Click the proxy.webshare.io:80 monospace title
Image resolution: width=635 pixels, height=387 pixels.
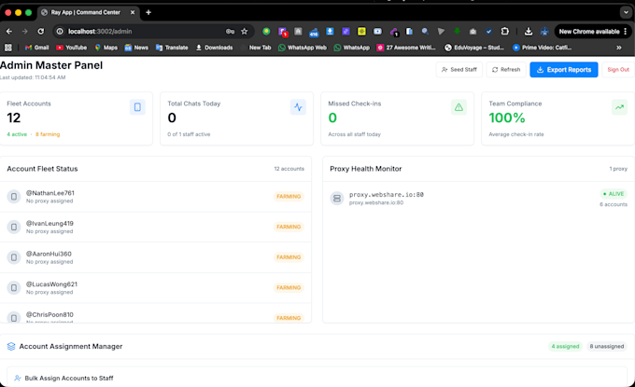[x=387, y=195]
